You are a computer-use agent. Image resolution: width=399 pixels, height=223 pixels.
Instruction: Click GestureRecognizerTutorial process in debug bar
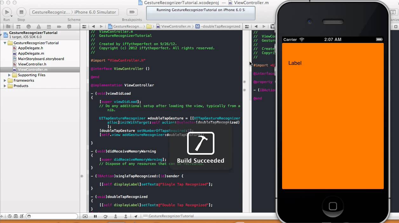(x=168, y=216)
